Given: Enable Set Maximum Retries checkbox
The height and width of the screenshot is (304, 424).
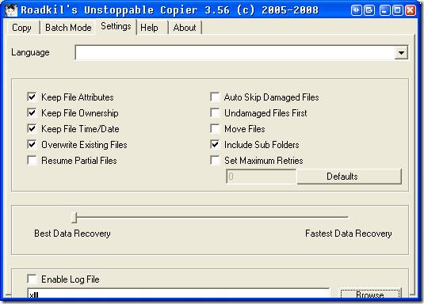Looking at the screenshot, I should tap(215, 160).
